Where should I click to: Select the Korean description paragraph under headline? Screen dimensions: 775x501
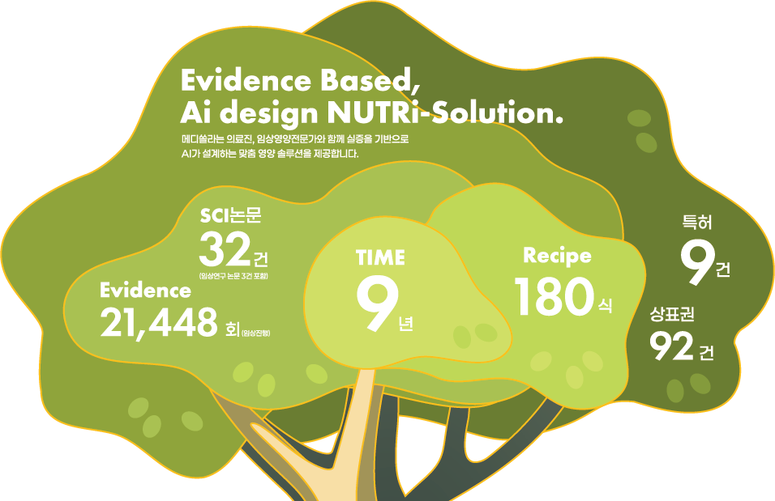pyautogui.click(x=295, y=146)
